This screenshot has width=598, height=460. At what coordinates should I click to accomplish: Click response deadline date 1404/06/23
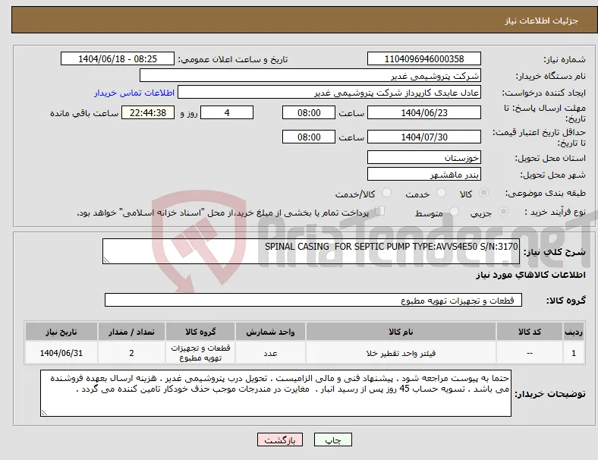(x=424, y=112)
